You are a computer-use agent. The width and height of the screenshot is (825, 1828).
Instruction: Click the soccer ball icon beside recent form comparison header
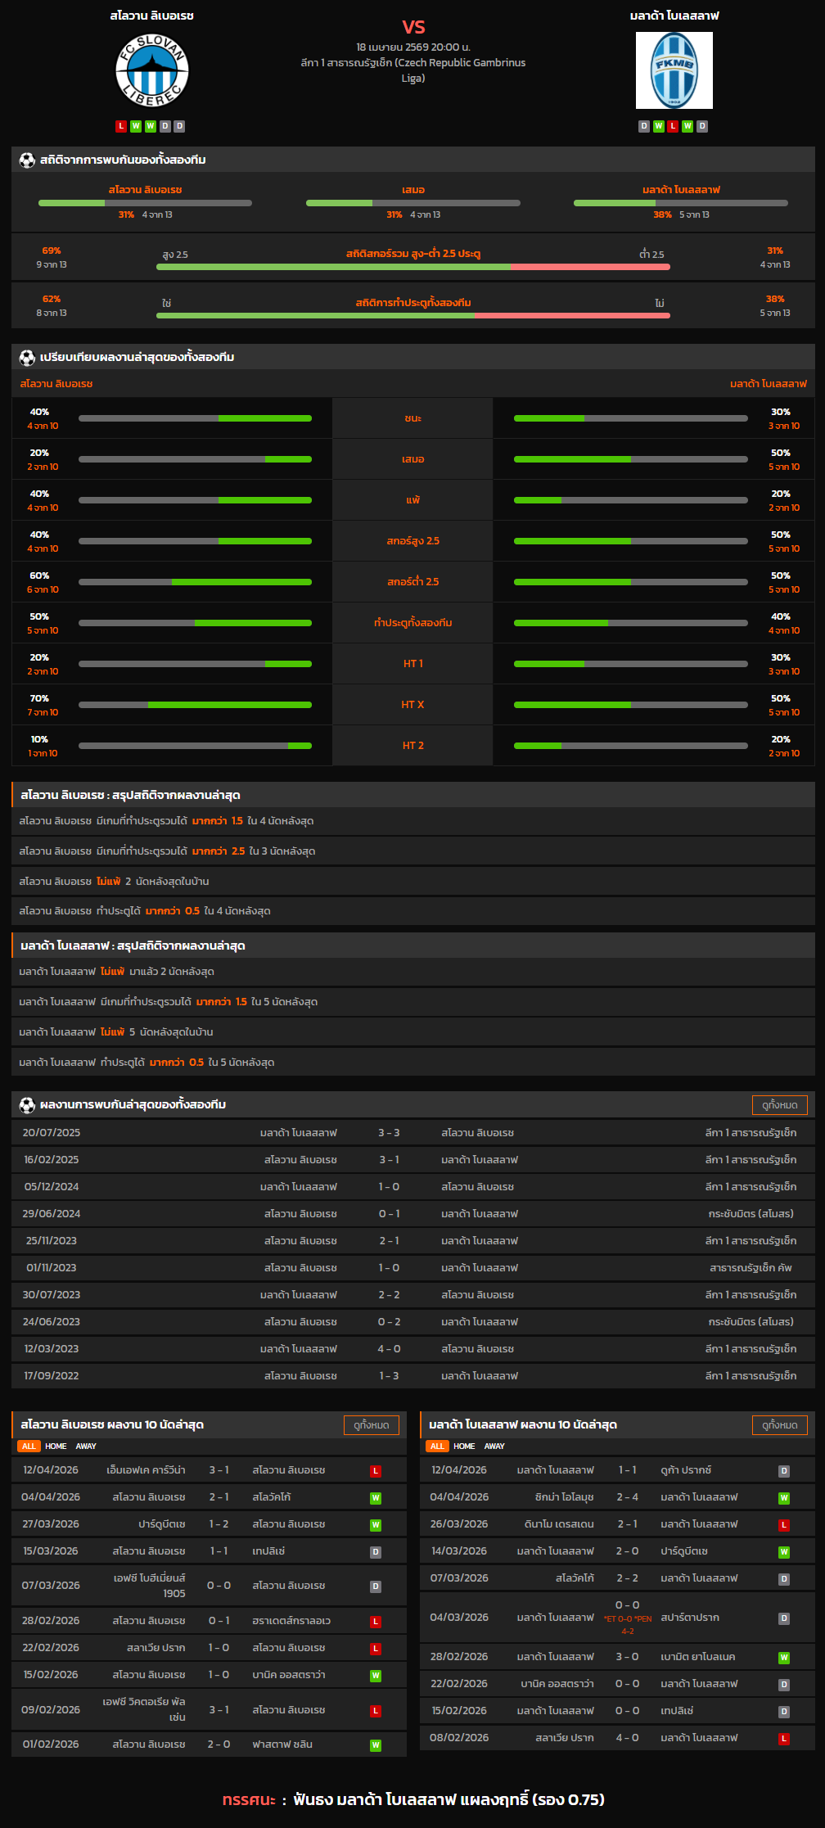coord(27,358)
